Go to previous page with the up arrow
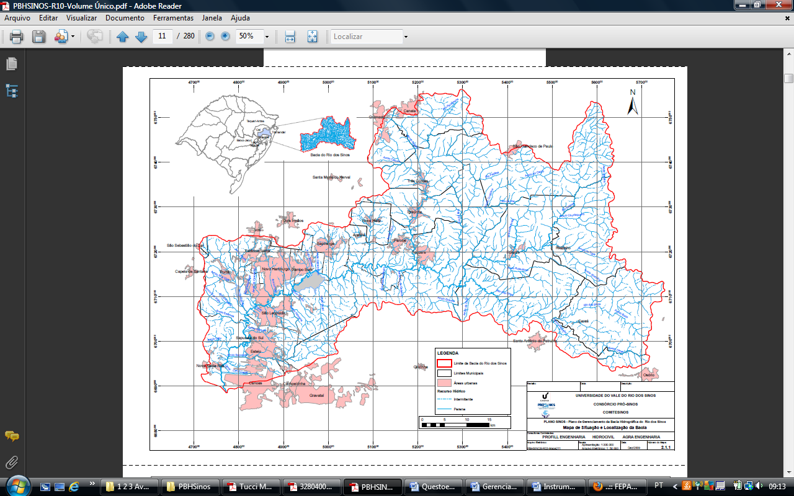 122,37
